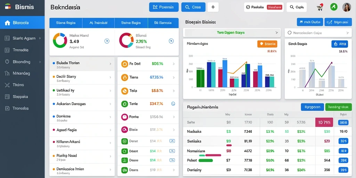The height and width of the screenshot is (178, 356).
Task: Expand the Stanio Agann sidebar item
Action: [22, 38]
